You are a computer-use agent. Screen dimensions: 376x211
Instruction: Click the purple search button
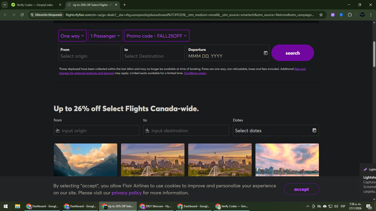click(x=293, y=53)
